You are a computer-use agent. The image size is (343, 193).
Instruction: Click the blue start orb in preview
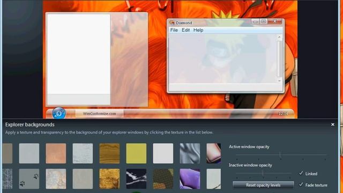point(59,113)
